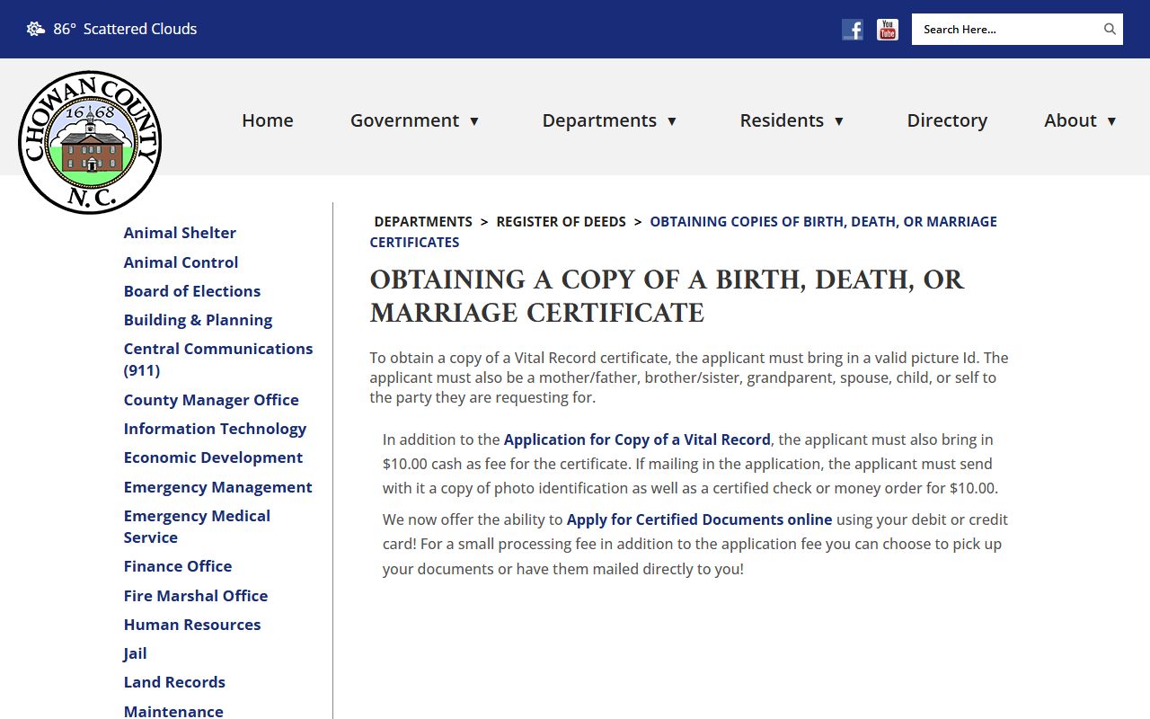Open the Departments menu
1150x719 pixels.
click(599, 120)
